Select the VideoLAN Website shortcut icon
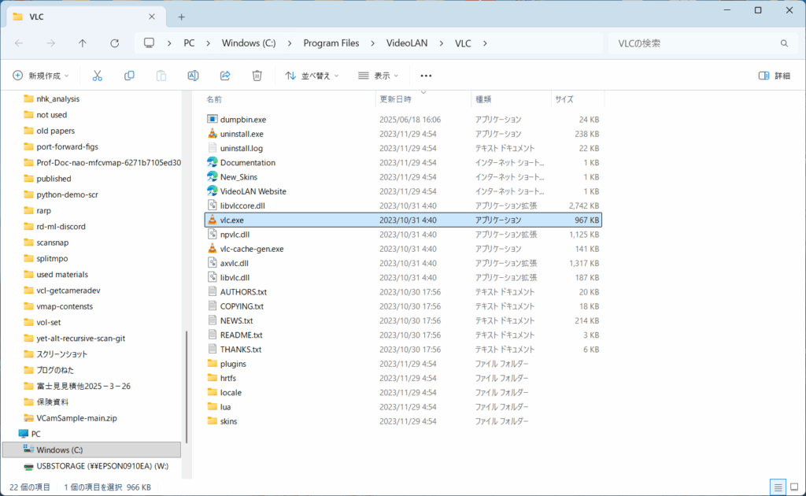This screenshot has width=806, height=496. 213,191
